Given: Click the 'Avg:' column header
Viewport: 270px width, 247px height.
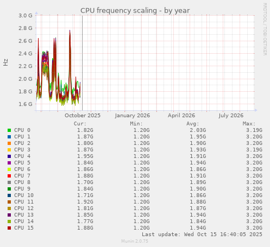Looking at the screenshot, I should click(x=193, y=124).
